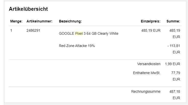This screenshot has height=105, width=188.
Task: Click the 485,19 EUR unit price
Action: [151, 30]
